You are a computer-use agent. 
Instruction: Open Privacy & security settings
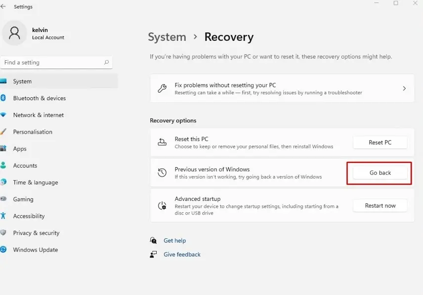(59, 233)
